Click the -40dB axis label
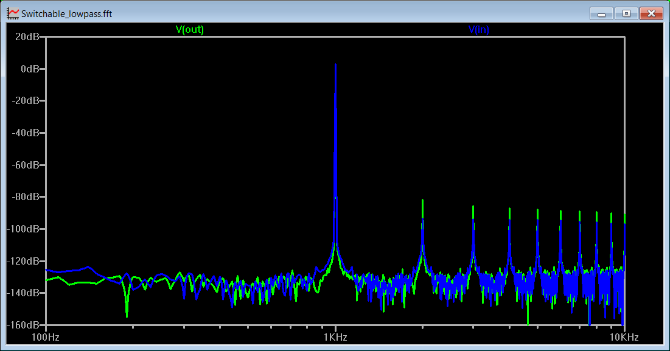Screen dimensions: 670x351 point(26,133)
